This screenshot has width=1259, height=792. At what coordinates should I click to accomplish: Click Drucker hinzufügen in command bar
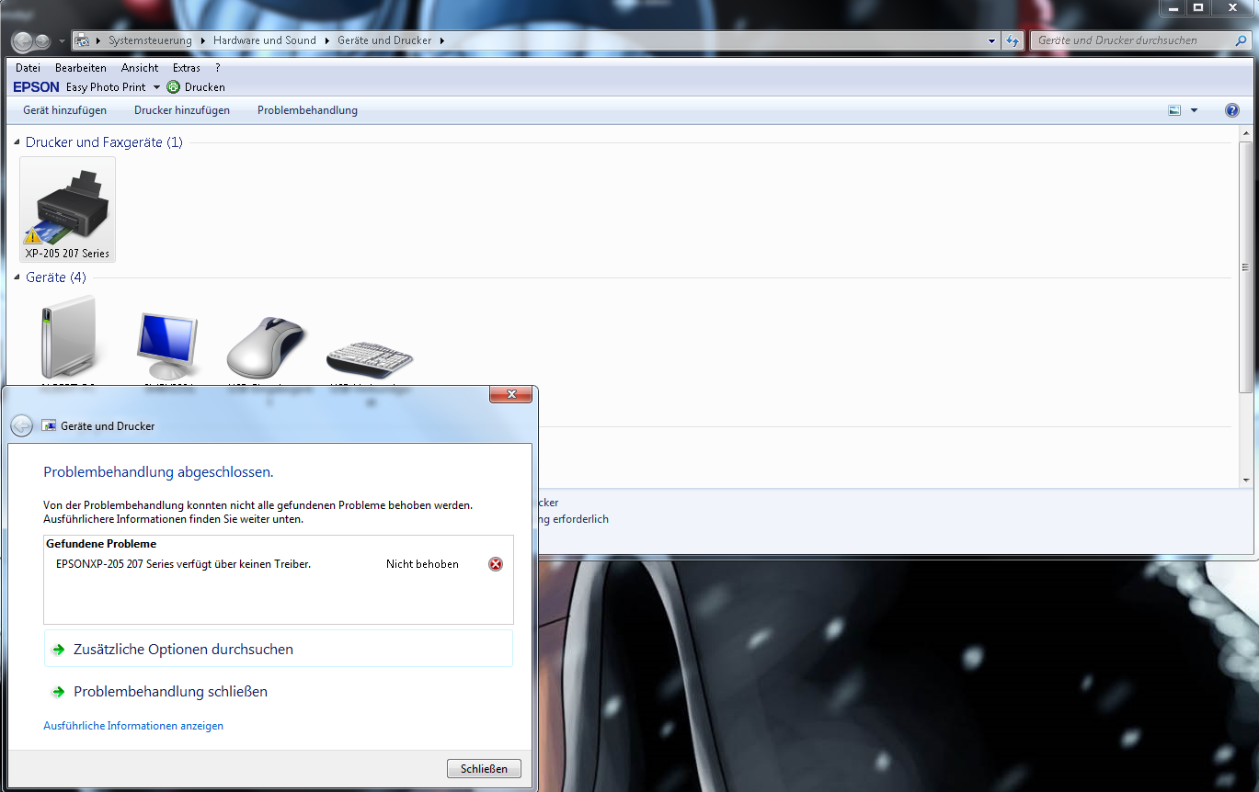182,110
